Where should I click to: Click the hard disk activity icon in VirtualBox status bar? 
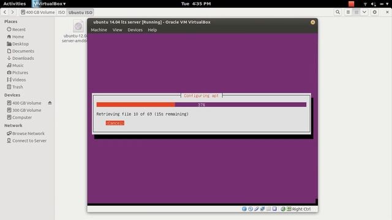[244, 209]
